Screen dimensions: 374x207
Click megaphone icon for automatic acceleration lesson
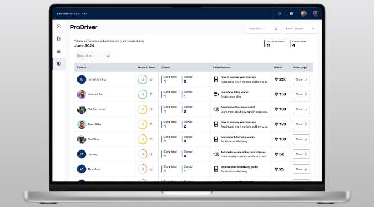(x=216, y=154)
